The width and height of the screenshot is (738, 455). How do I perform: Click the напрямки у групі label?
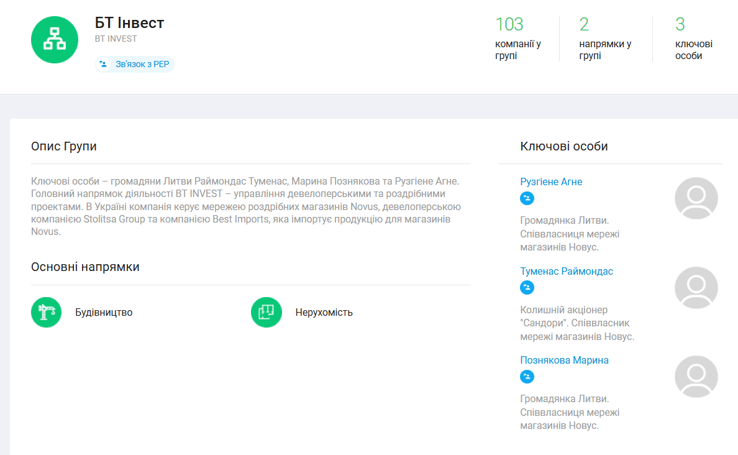click(605, 50)
